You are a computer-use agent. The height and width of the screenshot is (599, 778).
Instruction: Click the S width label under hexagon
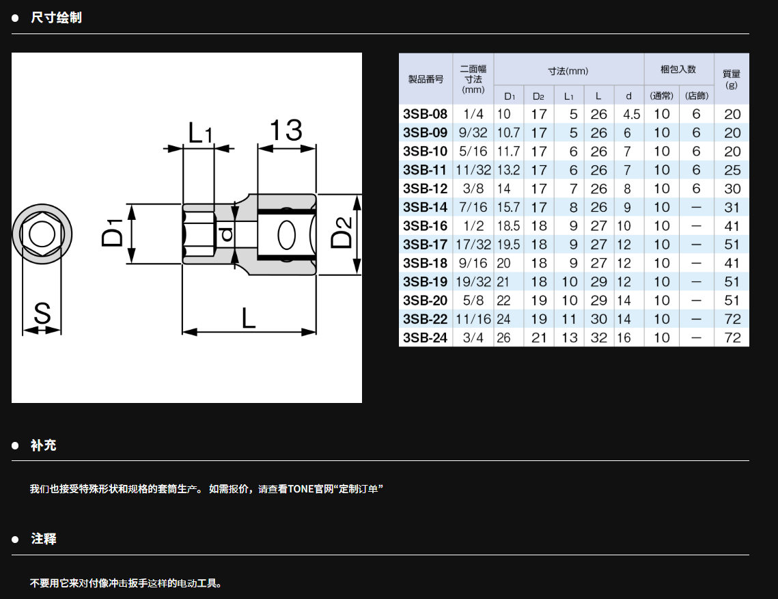[x=42, y=314]
